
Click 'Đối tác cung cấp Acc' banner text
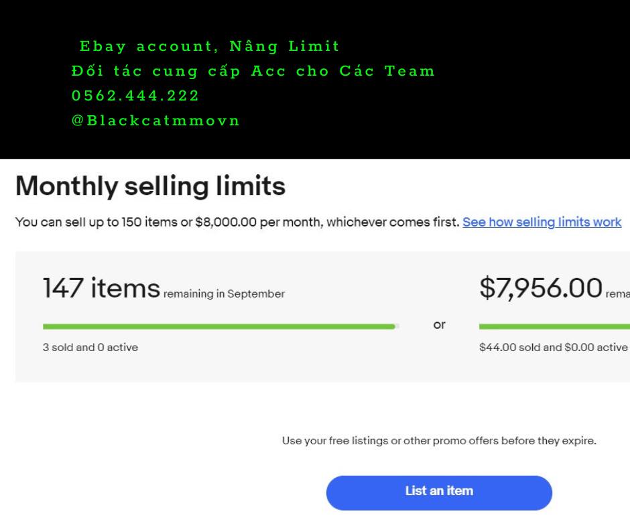point(253,71)
